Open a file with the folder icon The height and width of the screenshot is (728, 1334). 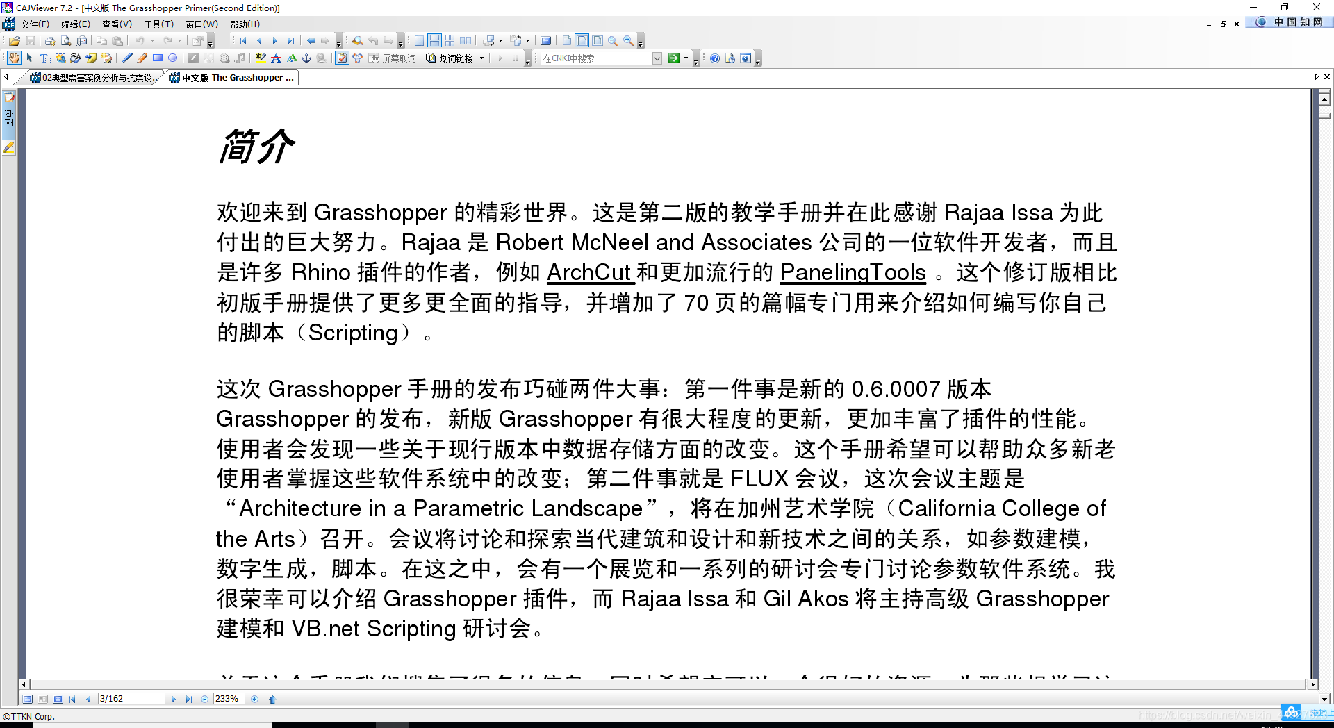click(15, 41)
